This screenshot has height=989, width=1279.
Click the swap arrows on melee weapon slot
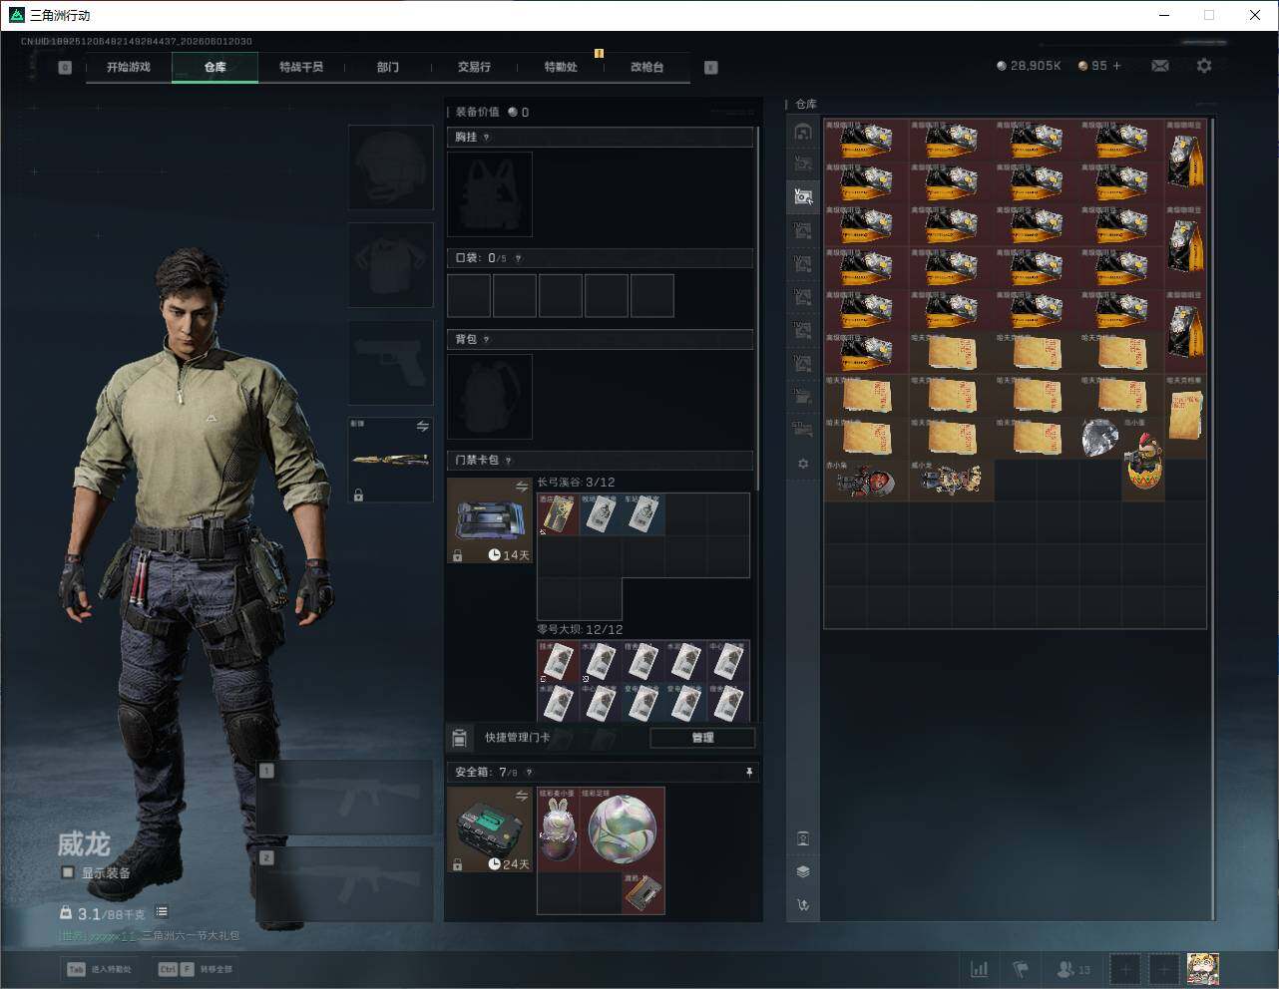click(x=422, y=427)
